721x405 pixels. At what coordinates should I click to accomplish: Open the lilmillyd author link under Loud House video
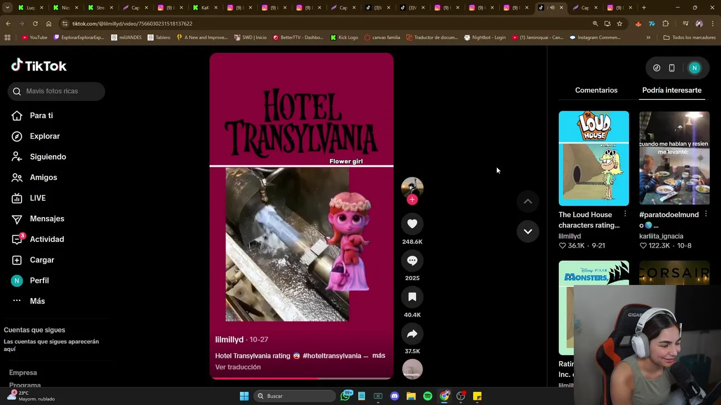tap(569, 236)
